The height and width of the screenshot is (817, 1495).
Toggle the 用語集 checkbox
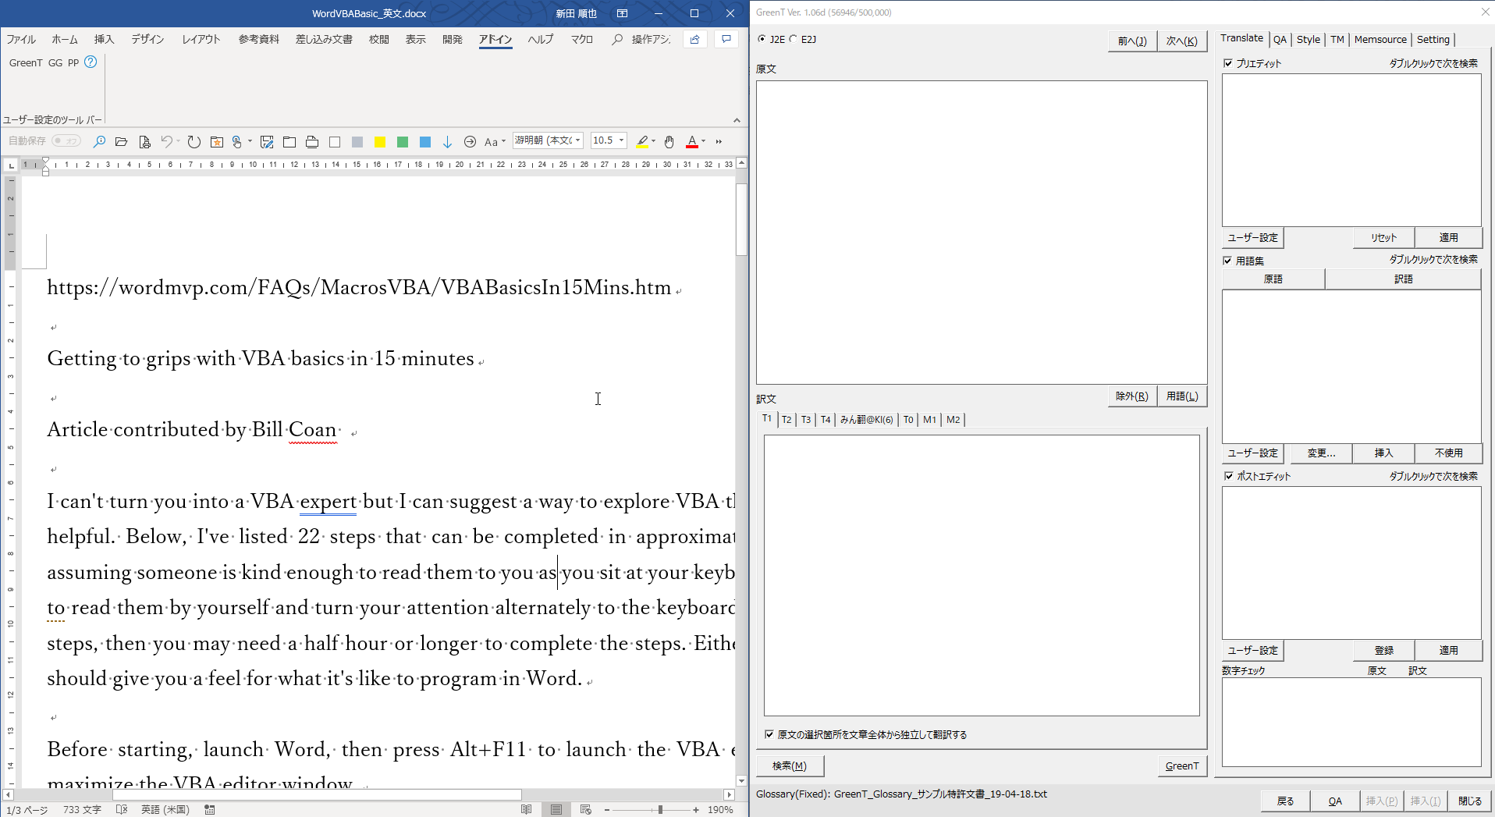click(x=1228, y=261)
